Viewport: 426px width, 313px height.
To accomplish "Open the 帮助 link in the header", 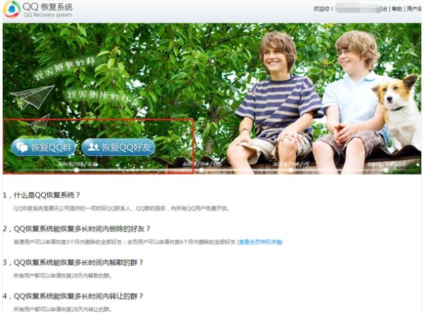I will pyautogui.click(x=397, y=9).
